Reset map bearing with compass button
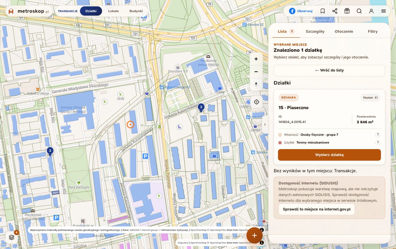The image size is (396, 249). coord(256,84)
